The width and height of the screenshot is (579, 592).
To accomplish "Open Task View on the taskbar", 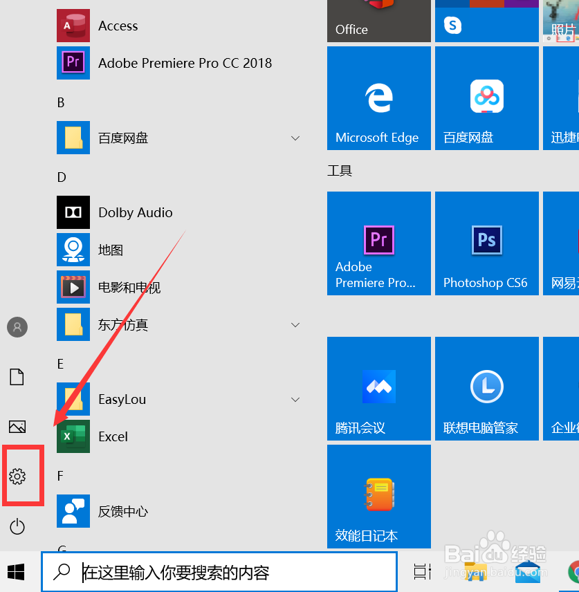I will coord(422,572).
